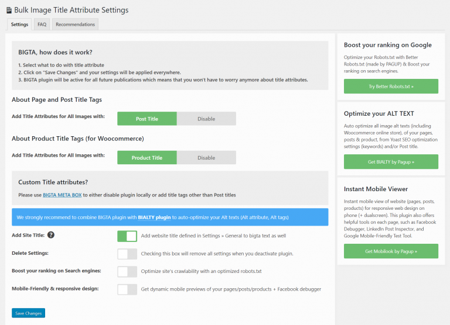The height and width of the screenshot is (325, 450).
Task: Click the Add Site Title help icon
Action: pos(51,235)
